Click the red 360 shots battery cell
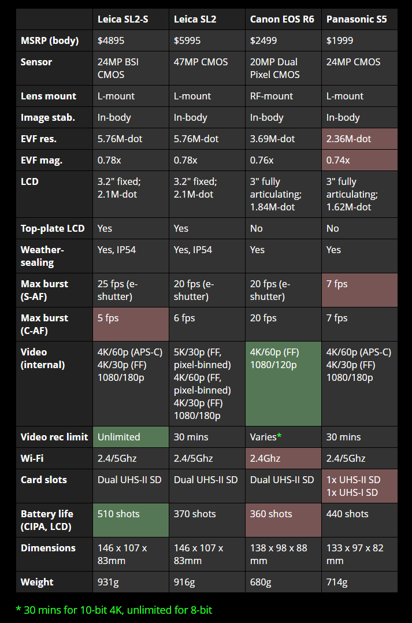412x623 pixels. tap(271, 514)
